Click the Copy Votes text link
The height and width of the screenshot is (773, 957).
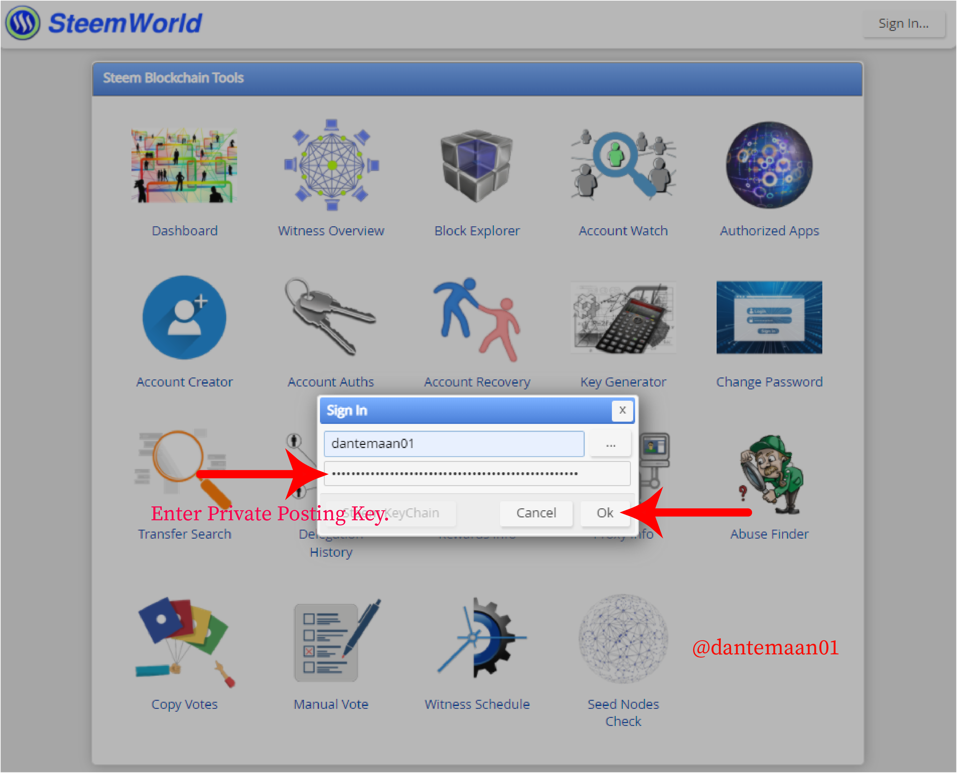tap(184, 705)
